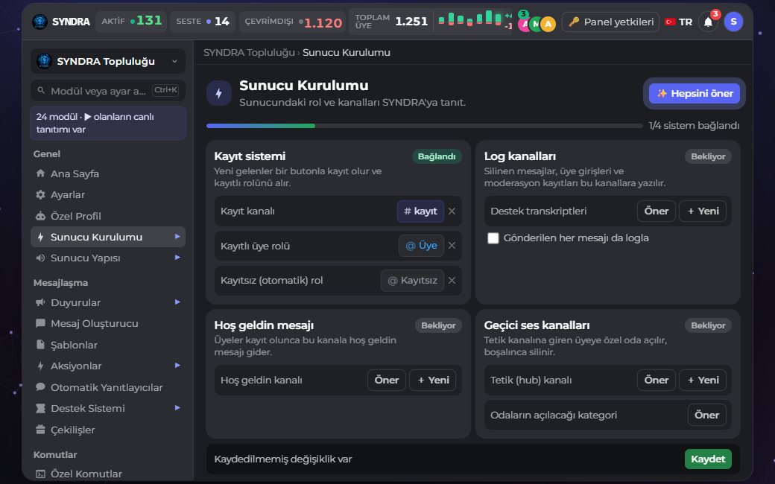Click the Bekliyor badge on Log kanalları
Viewport: 775px width, 484px height.
(x=708, y=156)
